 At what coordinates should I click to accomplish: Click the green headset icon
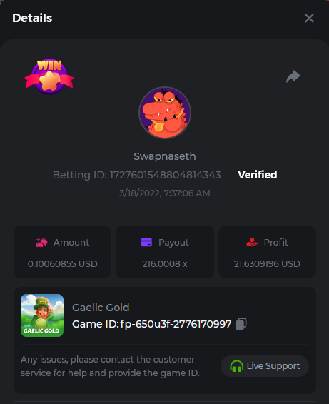pos(236,366)
